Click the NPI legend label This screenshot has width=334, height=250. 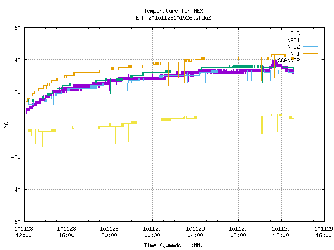point(295,54)
